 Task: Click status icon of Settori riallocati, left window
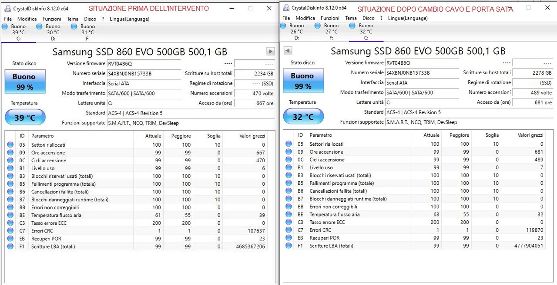tap(10, 145)
